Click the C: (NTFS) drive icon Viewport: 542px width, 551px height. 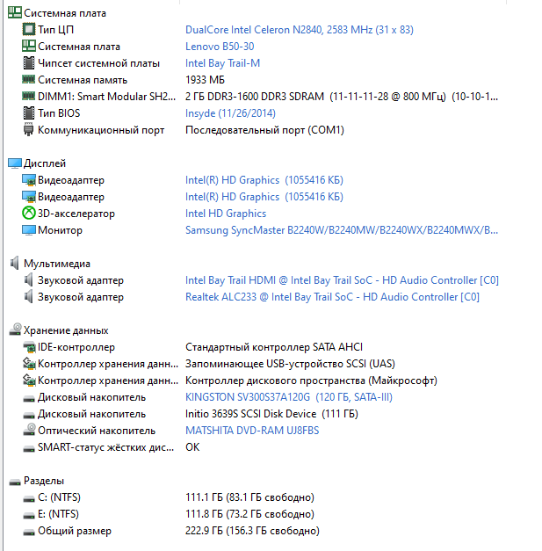tap(29, 498)
